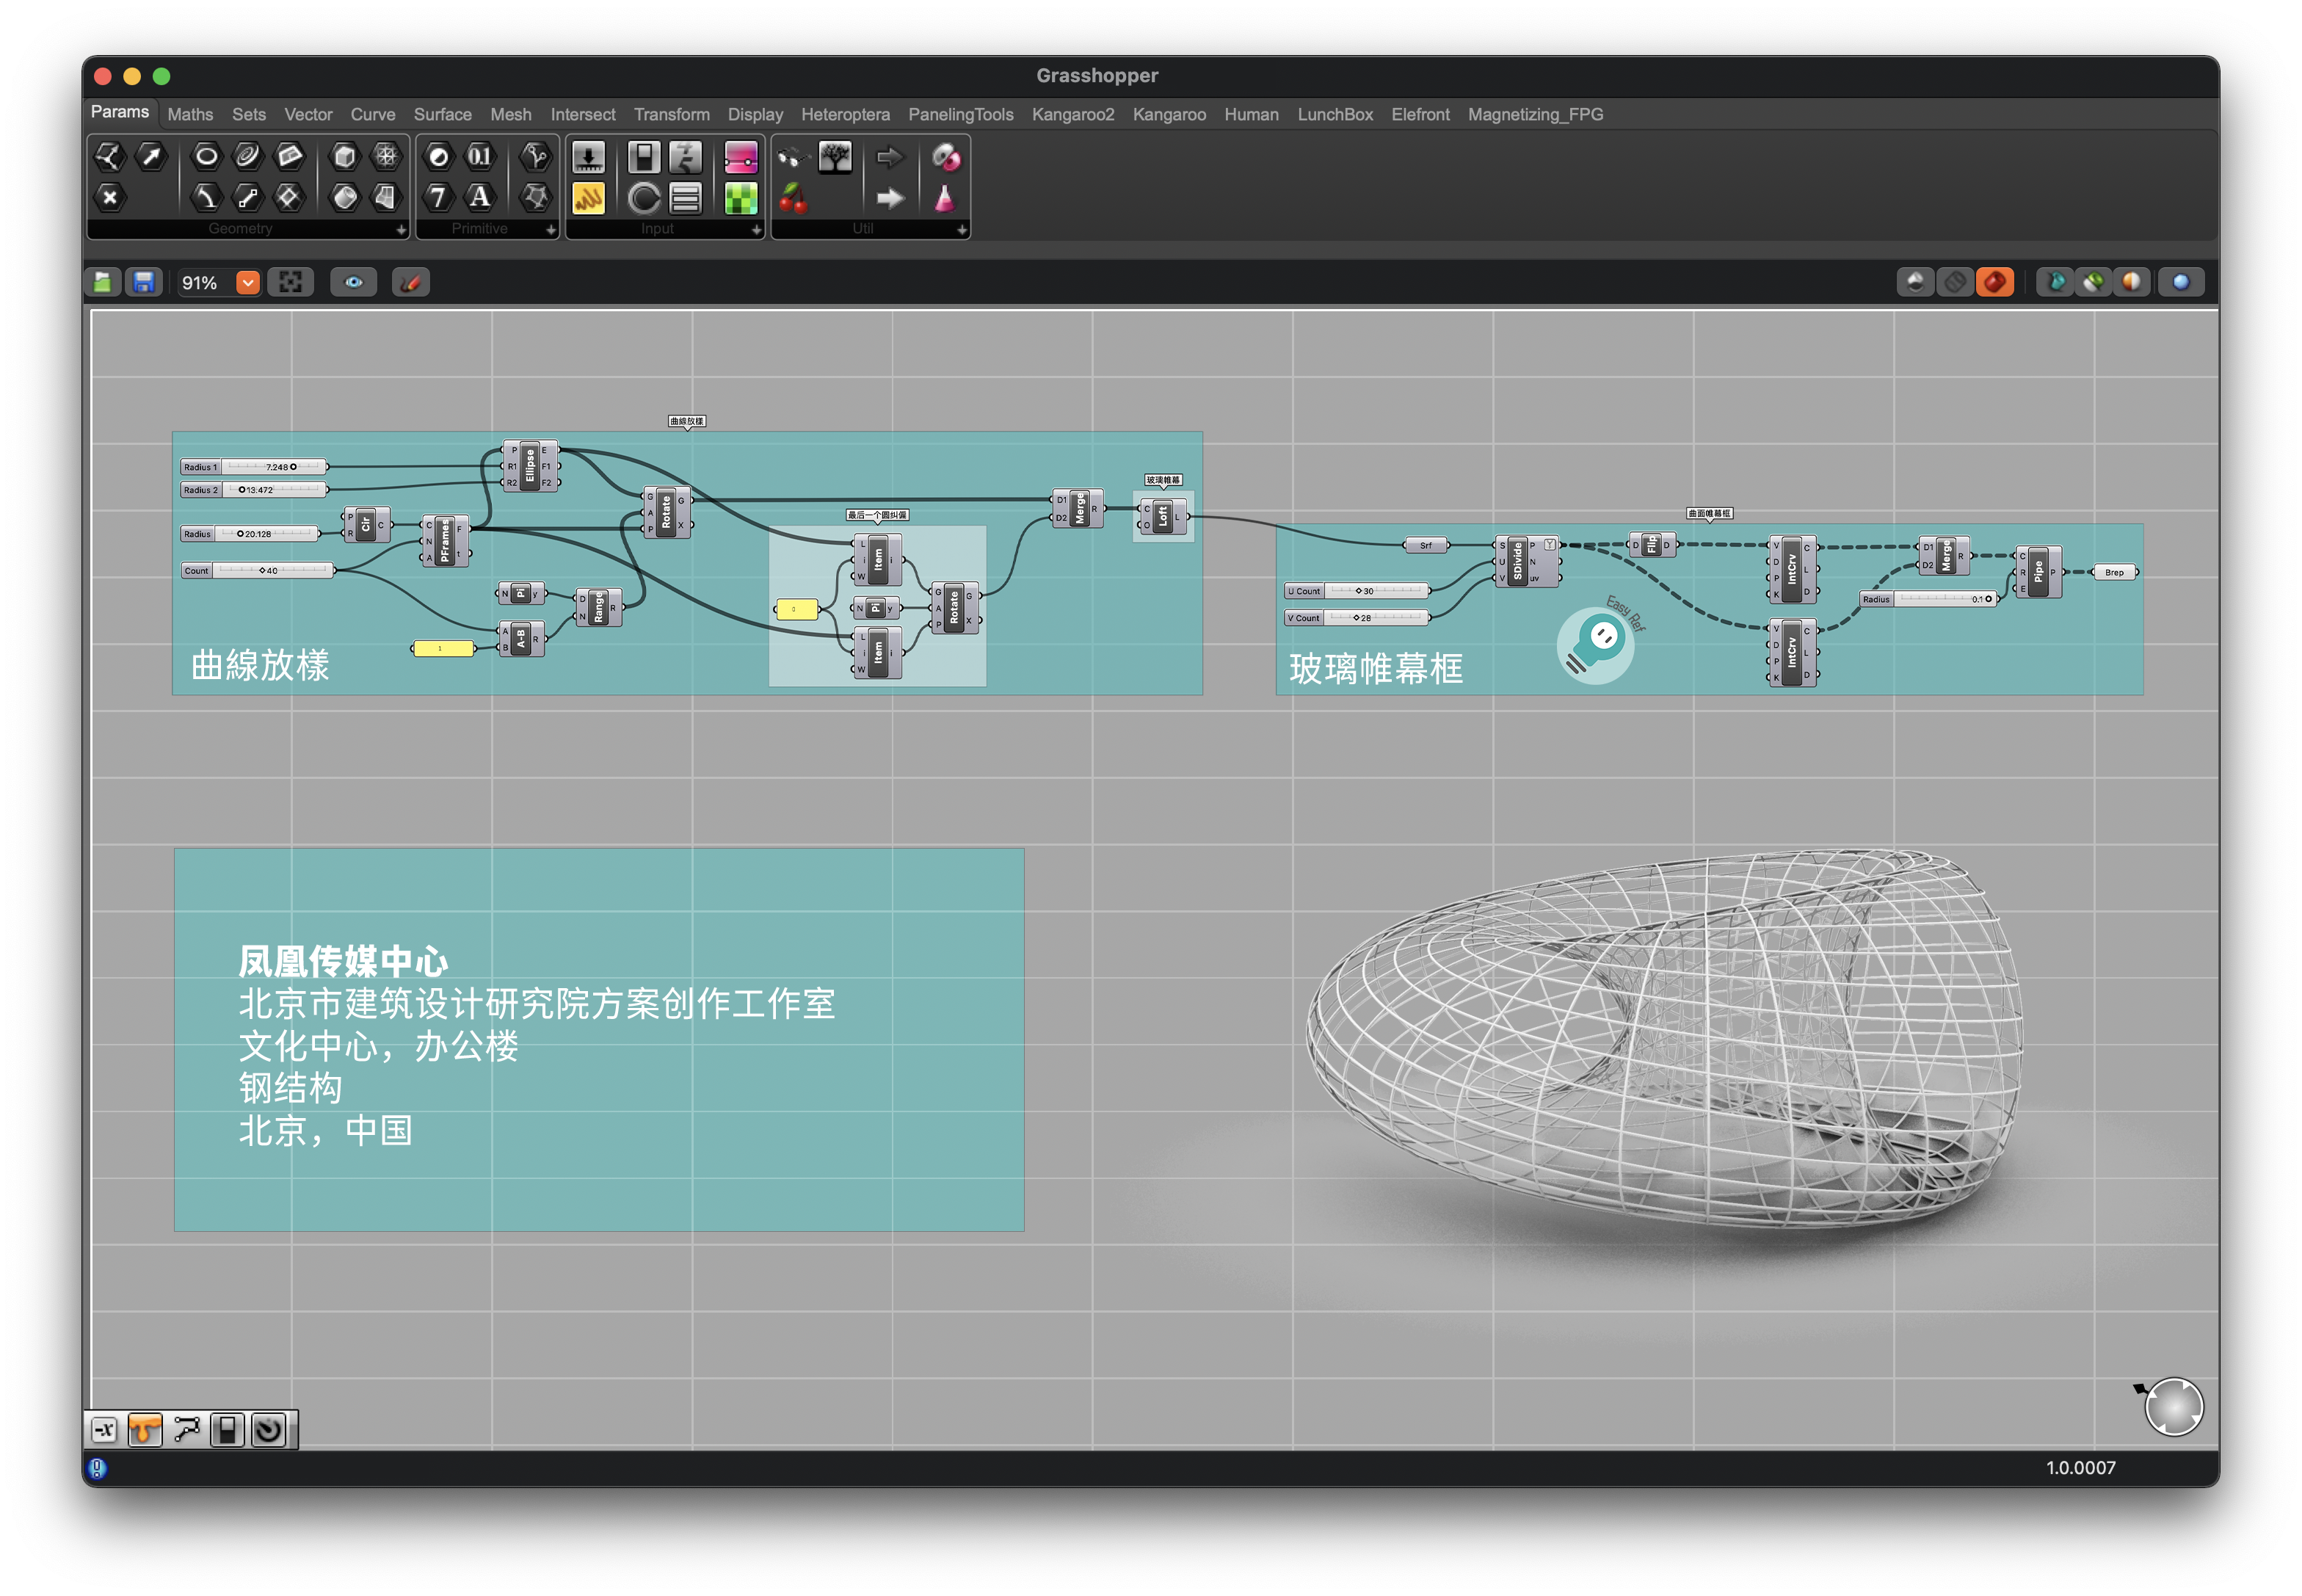Click the sketch pencil tool icon
The width and height of the screenshot is (2302, 1596).
coord(410,283)
